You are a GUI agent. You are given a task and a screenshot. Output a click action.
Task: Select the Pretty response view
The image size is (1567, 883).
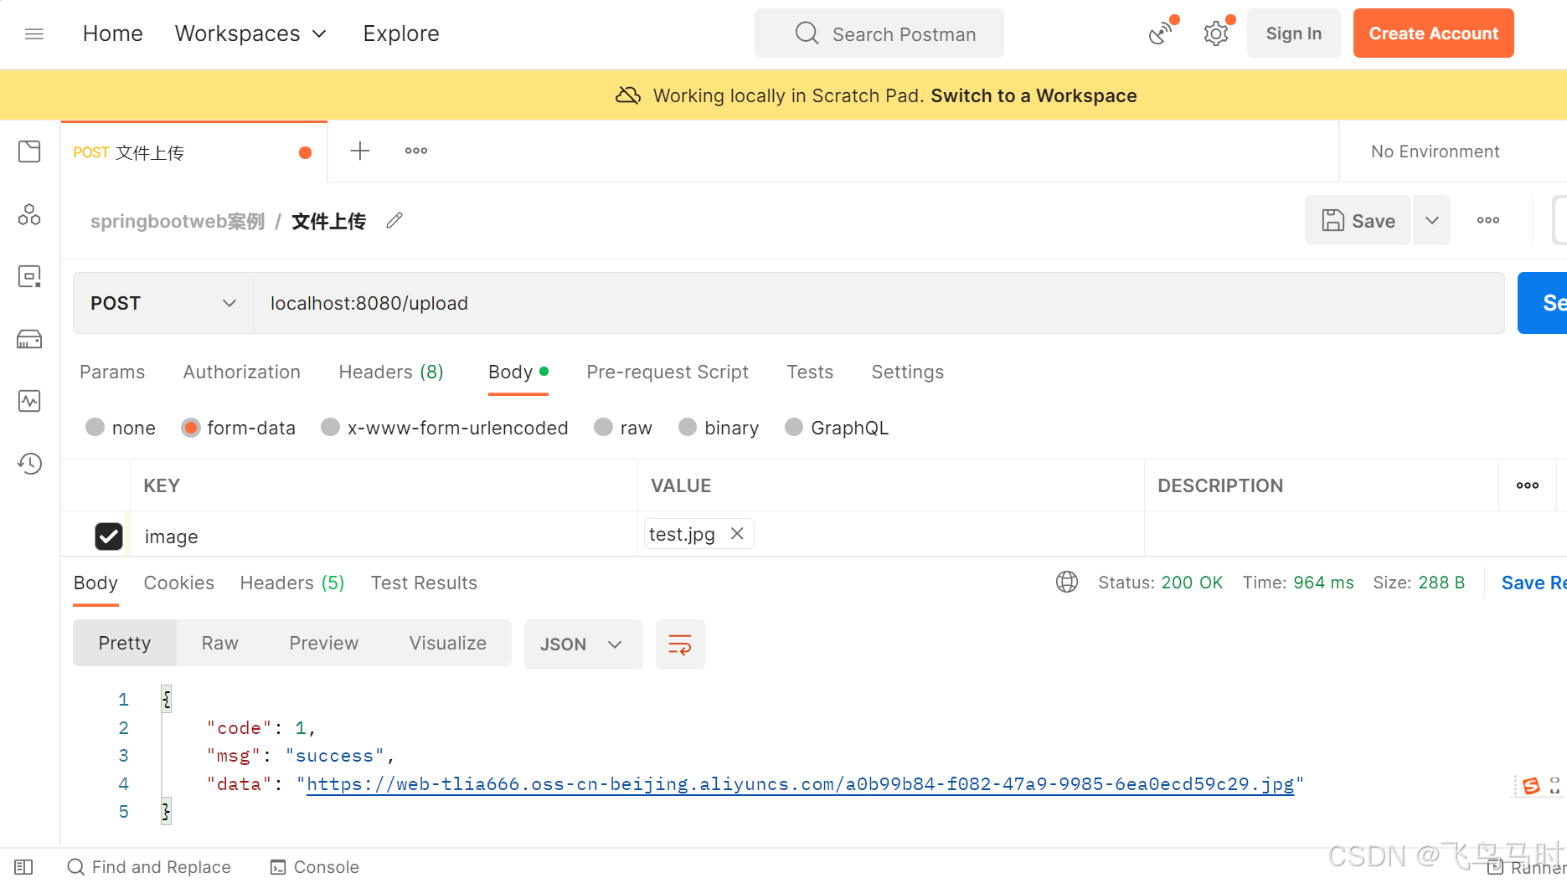pos(125,643)
